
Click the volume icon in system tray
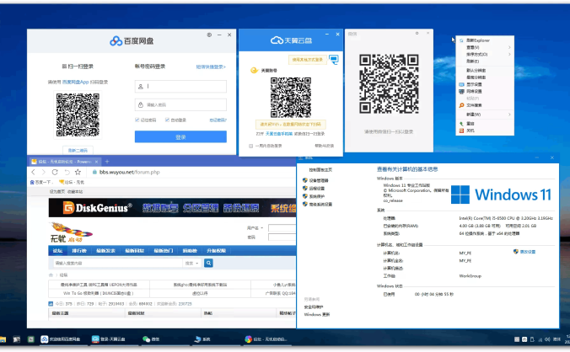tap(547, 339)
